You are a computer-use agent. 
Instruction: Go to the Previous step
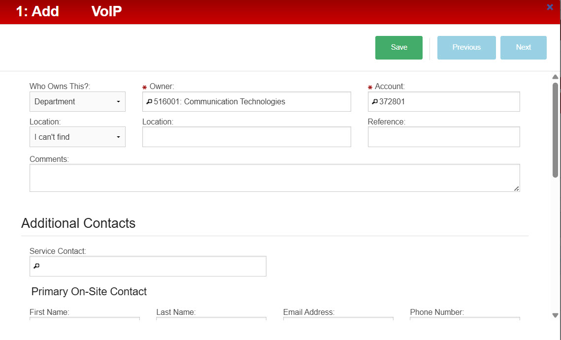[466, 48]
